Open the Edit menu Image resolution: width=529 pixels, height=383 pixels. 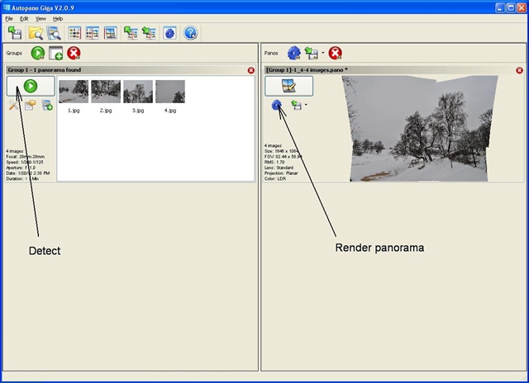[x=24, y=17]
